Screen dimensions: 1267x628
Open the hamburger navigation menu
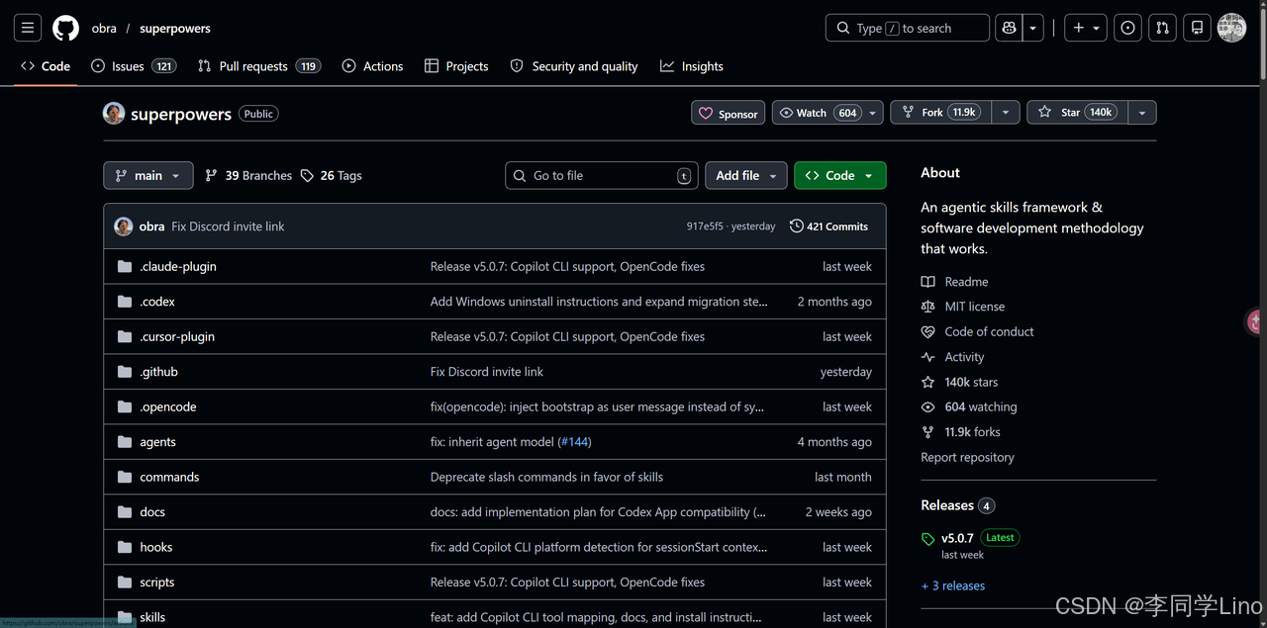tap(28, 28)
